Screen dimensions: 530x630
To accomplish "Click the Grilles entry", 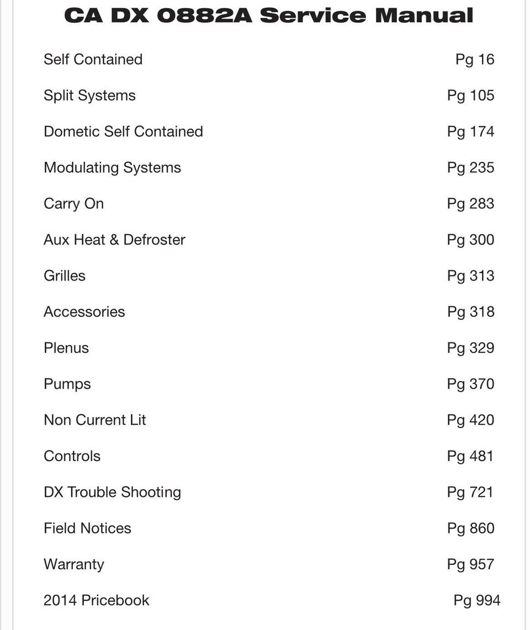I will 64,276.
